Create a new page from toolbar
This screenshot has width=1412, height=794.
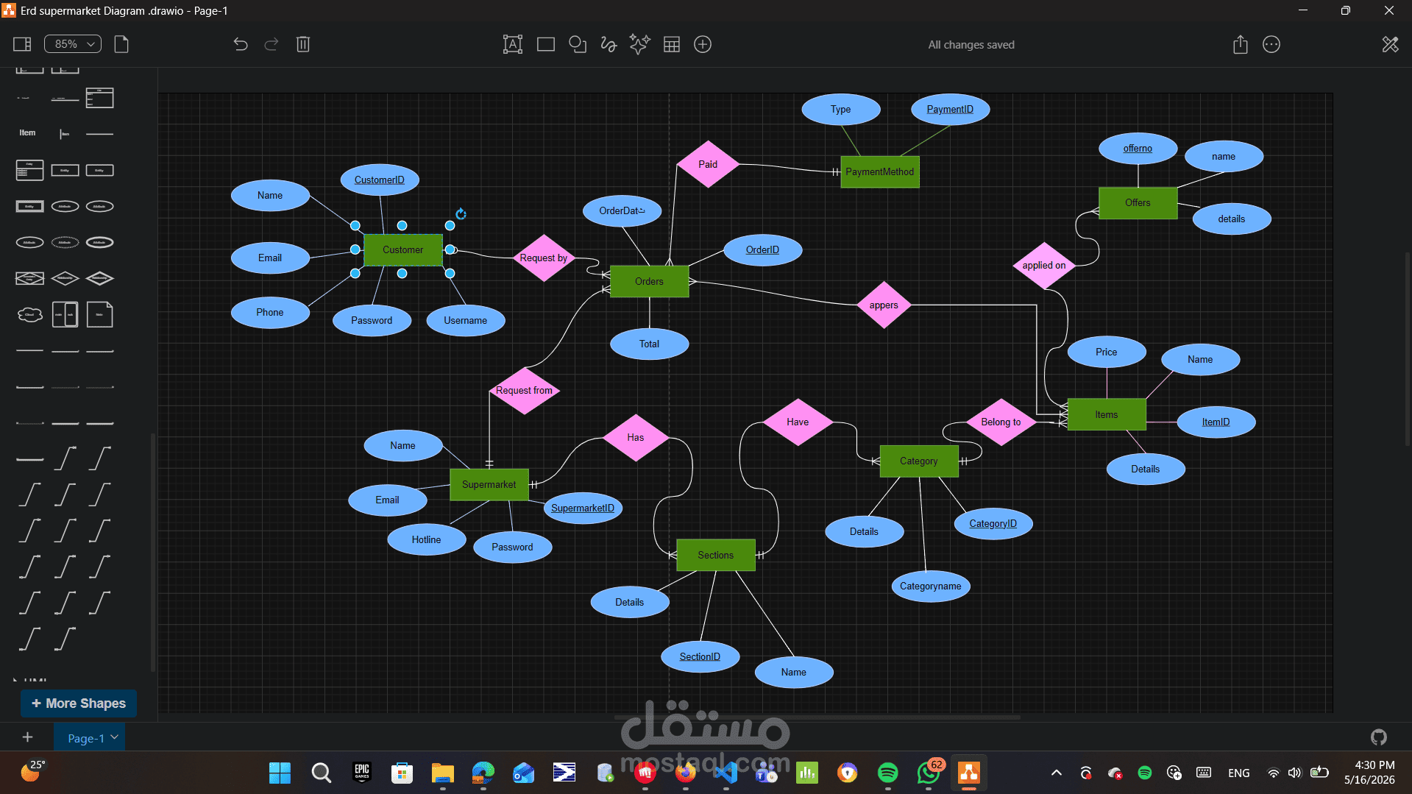point(121,44)
